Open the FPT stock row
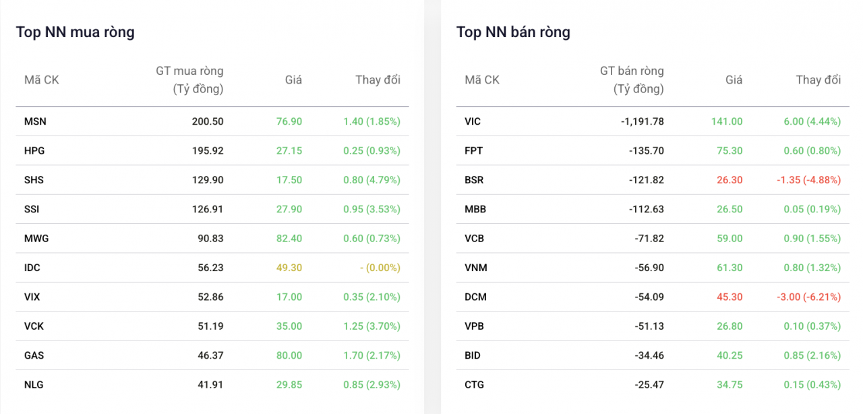 (x=474, y=151)
